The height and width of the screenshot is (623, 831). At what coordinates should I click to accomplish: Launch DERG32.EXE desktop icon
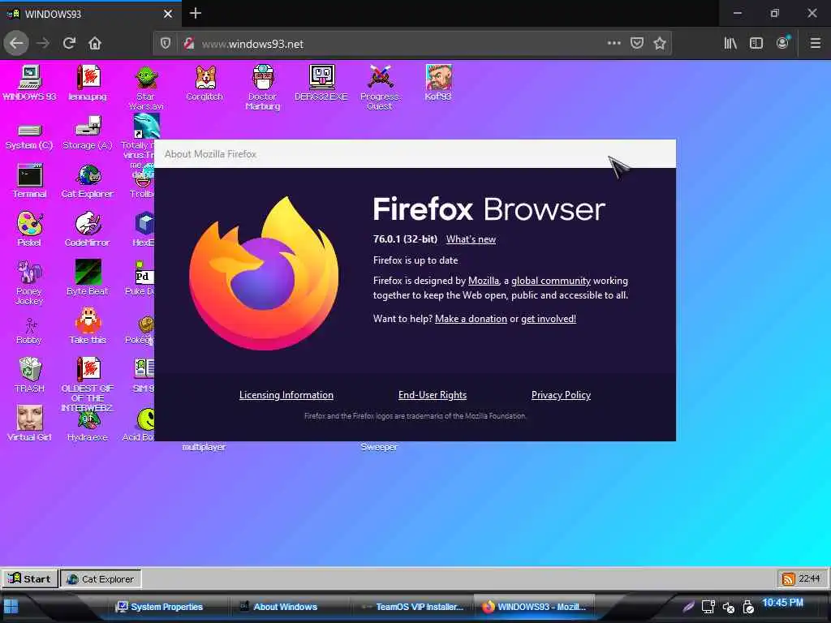click(x=321, y=83)
